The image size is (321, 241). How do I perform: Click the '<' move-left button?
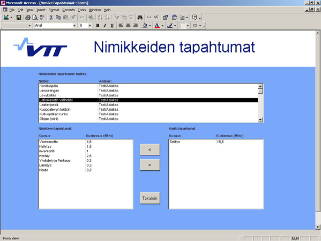[150, 150]
